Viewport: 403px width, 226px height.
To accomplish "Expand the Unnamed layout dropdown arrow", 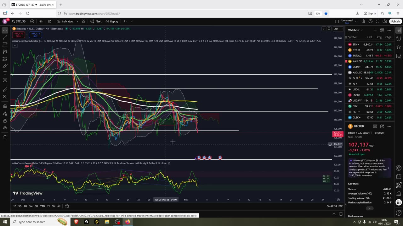I will [x=356, y=21].
